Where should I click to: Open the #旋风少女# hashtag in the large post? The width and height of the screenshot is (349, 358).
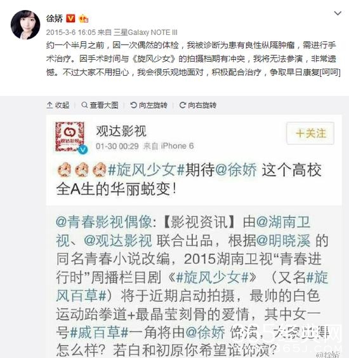(x=146, y=170)
